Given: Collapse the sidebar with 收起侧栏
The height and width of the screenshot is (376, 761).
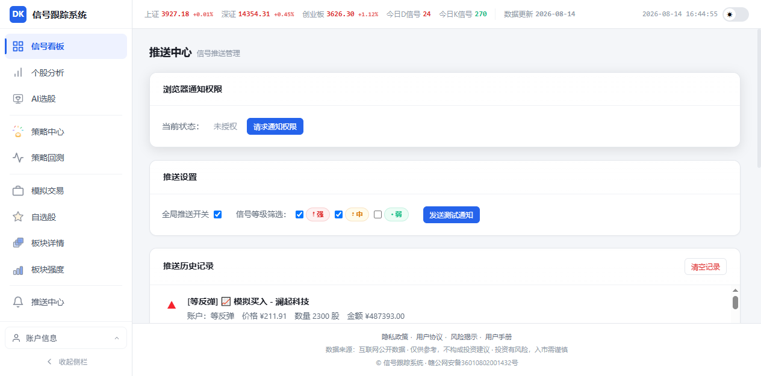Looking at the screenshot, I should 66,362.
